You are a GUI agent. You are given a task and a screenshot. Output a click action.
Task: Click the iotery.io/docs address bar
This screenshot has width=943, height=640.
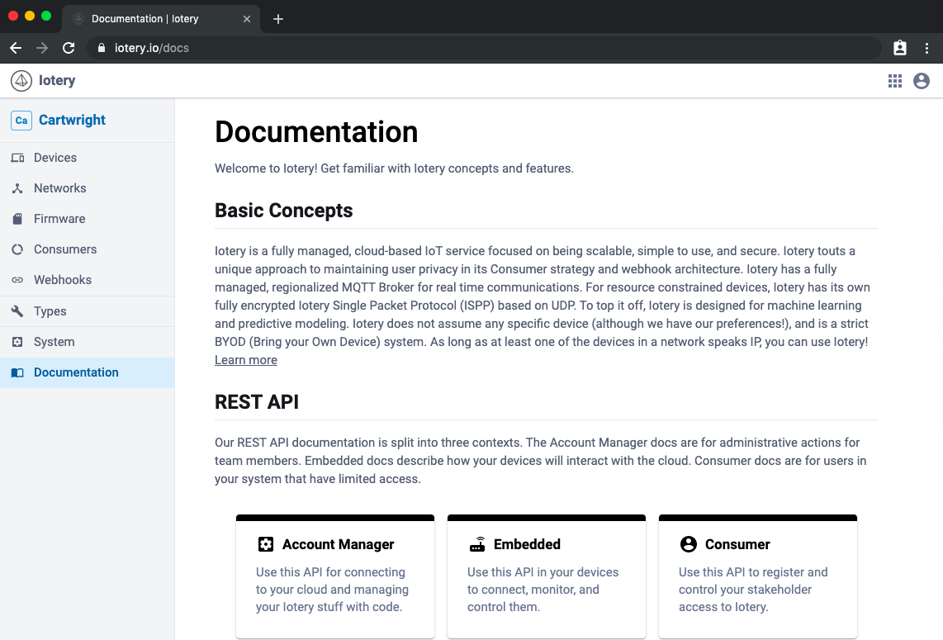click(484, 48)
